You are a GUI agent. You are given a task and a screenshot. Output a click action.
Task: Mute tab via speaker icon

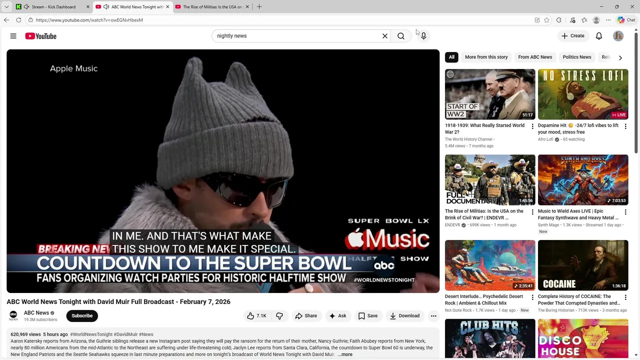click(x=106, y=6)
